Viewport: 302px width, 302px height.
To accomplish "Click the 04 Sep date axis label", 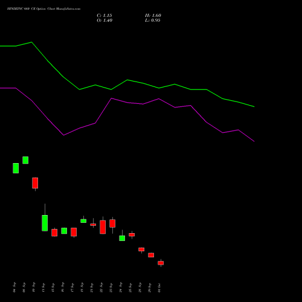I will pos(14,288).
